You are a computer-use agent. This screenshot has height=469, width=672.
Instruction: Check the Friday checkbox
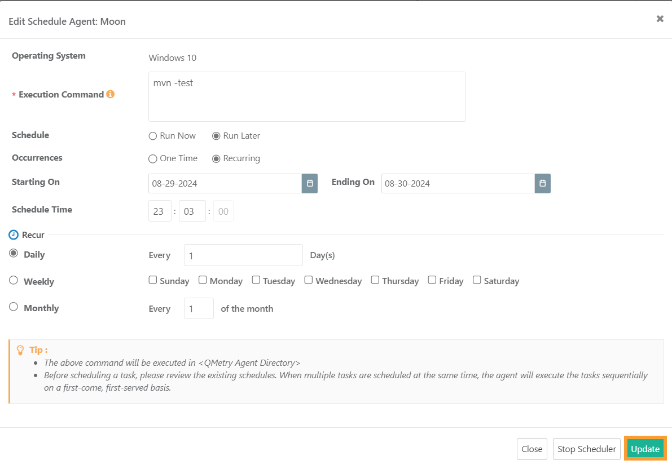[x=432, y=279]
